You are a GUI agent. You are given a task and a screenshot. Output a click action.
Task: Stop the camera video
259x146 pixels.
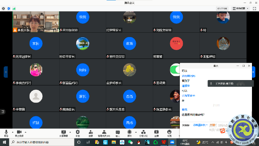click(x=19, y=133)
